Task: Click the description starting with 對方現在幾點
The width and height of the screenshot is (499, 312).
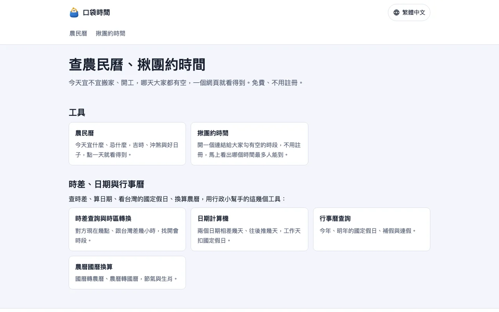Action: [x=127, y=236]
